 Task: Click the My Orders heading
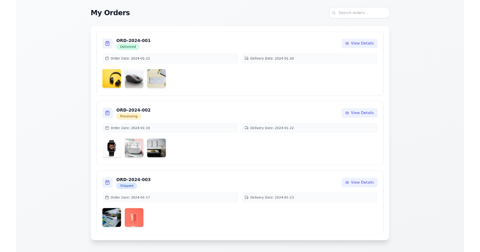(110, 12)
